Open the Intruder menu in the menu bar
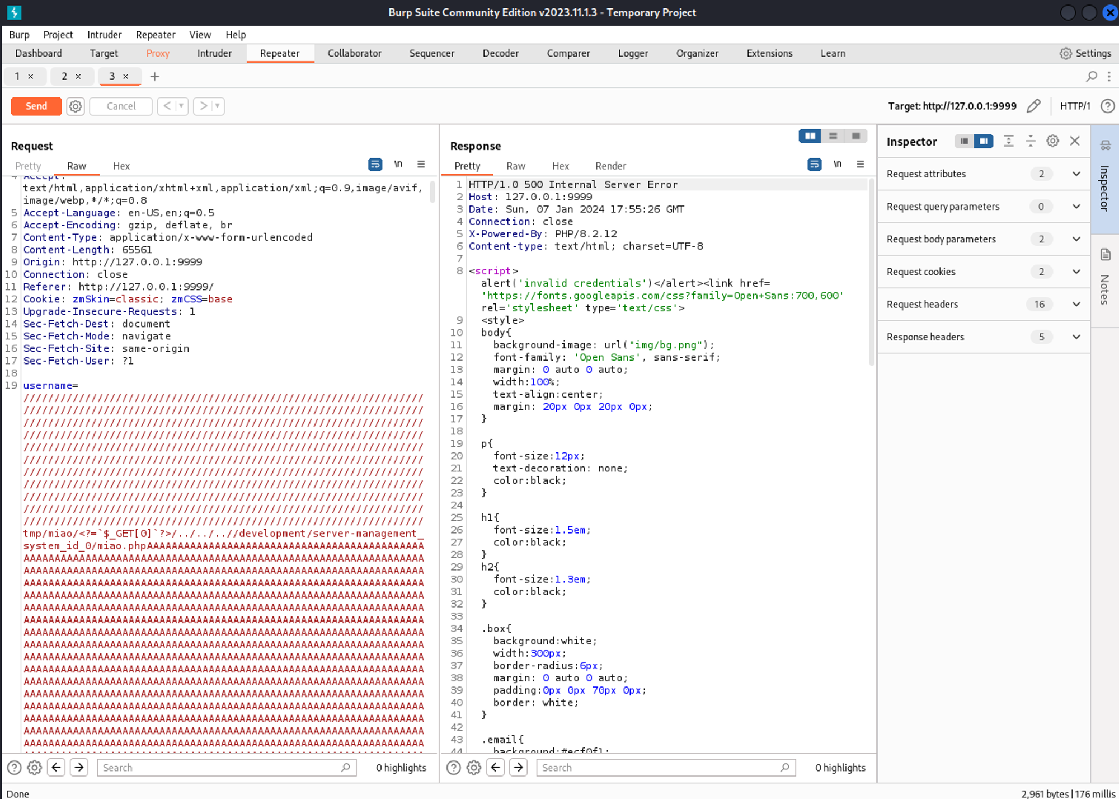Screen dimensions: 1119x799 [x=104, y=35]
